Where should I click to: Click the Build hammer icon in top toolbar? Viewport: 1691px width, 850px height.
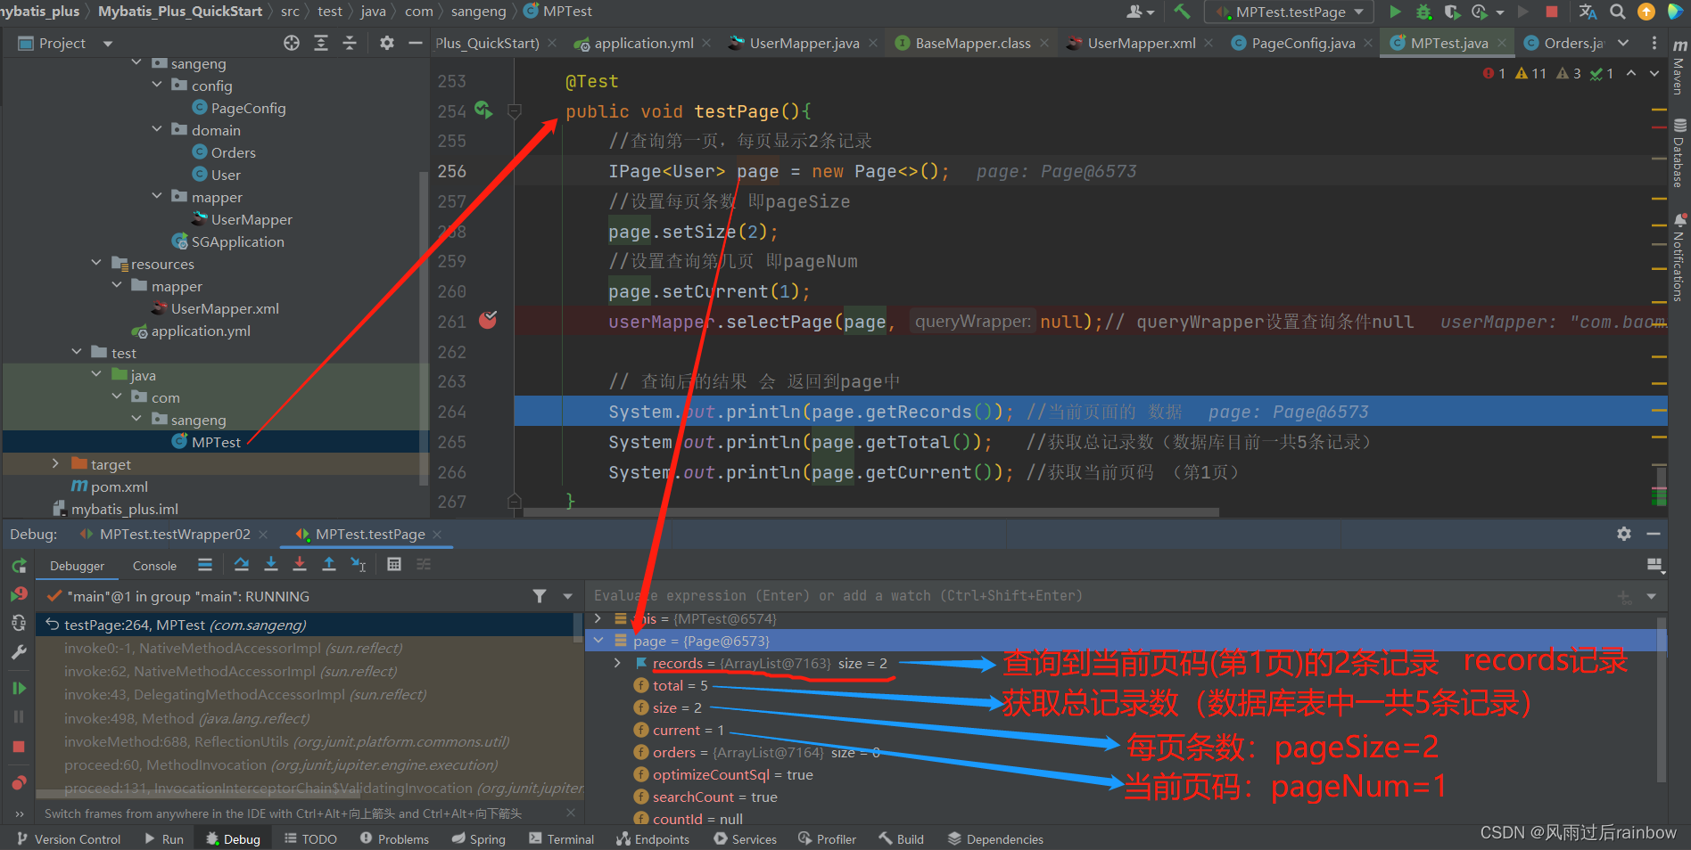(x=1183, y=12)
